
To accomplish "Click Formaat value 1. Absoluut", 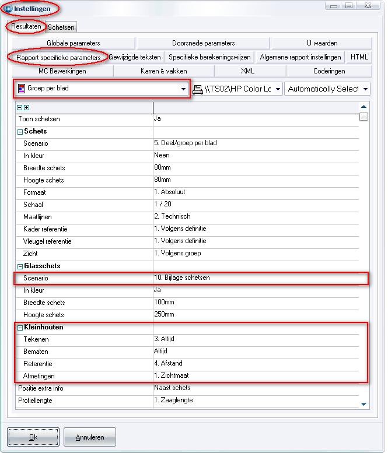I will pyautogui.click(x=169, y=192).
